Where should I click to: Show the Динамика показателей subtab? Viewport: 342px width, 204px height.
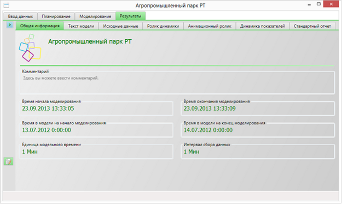tap(263, 26)
